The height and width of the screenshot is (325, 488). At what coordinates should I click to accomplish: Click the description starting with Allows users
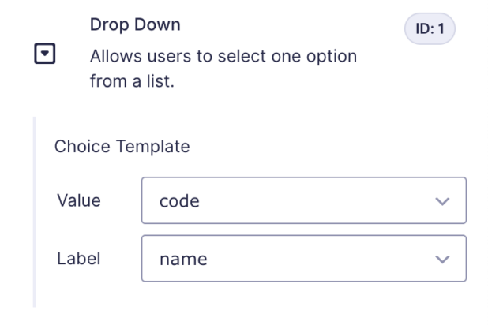(223, 69)
